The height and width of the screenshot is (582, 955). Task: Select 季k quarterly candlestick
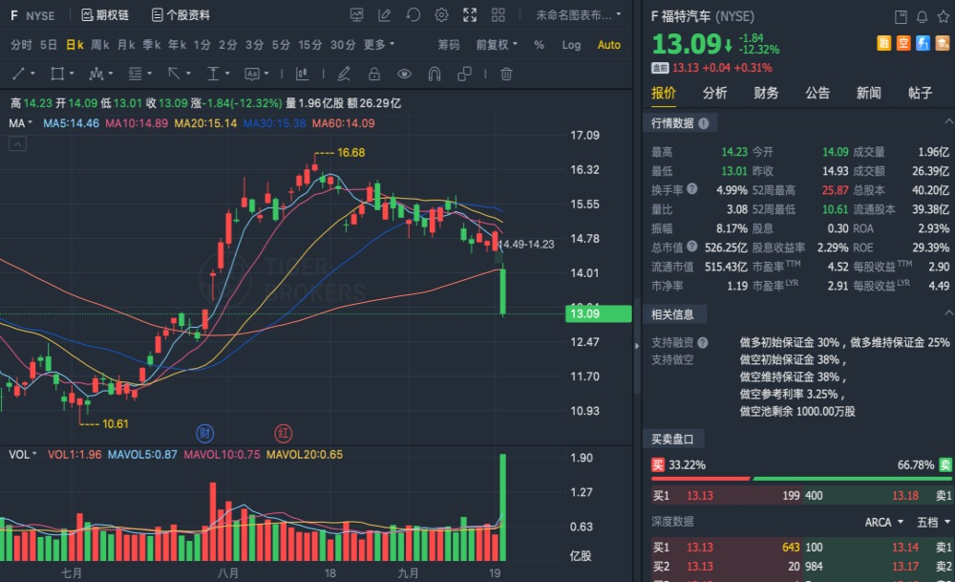tap(152, 45)
